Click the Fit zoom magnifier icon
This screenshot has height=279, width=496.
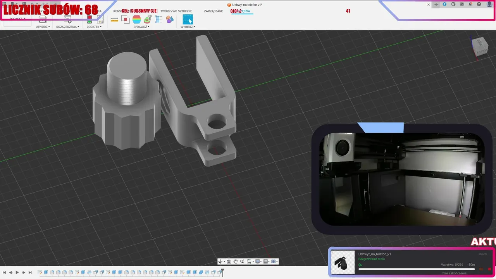(249, 262)
